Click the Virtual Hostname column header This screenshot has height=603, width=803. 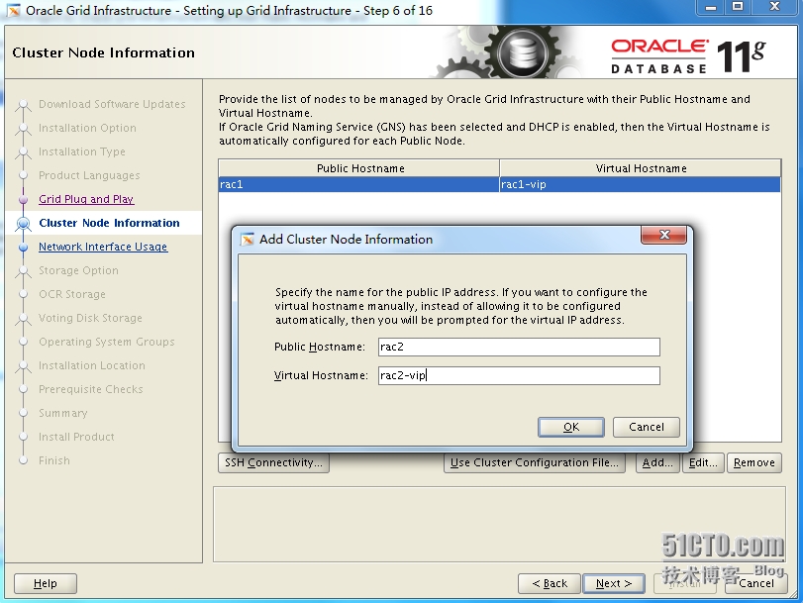(x=641, y=168)
